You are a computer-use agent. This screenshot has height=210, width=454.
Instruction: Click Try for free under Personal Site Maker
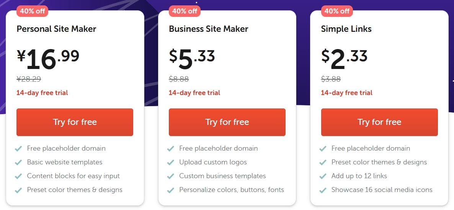click(x=75, y=122)
